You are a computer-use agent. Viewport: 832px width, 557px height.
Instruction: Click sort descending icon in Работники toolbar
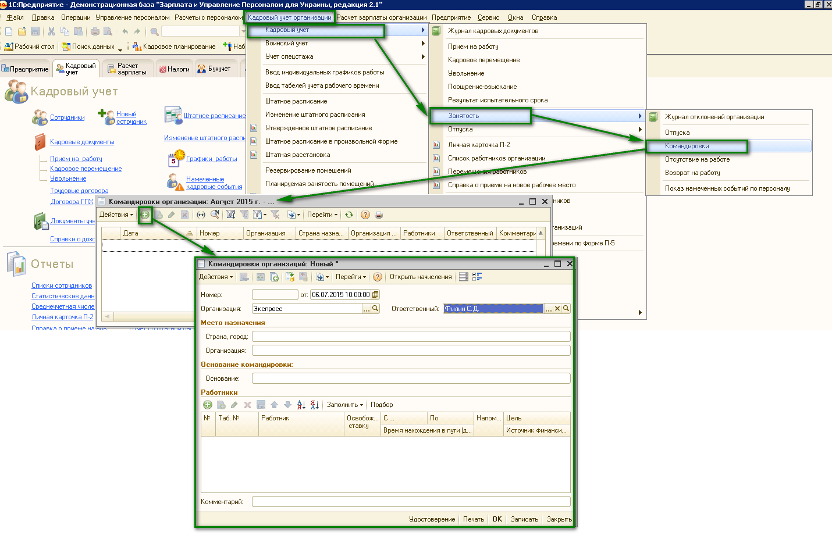[314, 405]
